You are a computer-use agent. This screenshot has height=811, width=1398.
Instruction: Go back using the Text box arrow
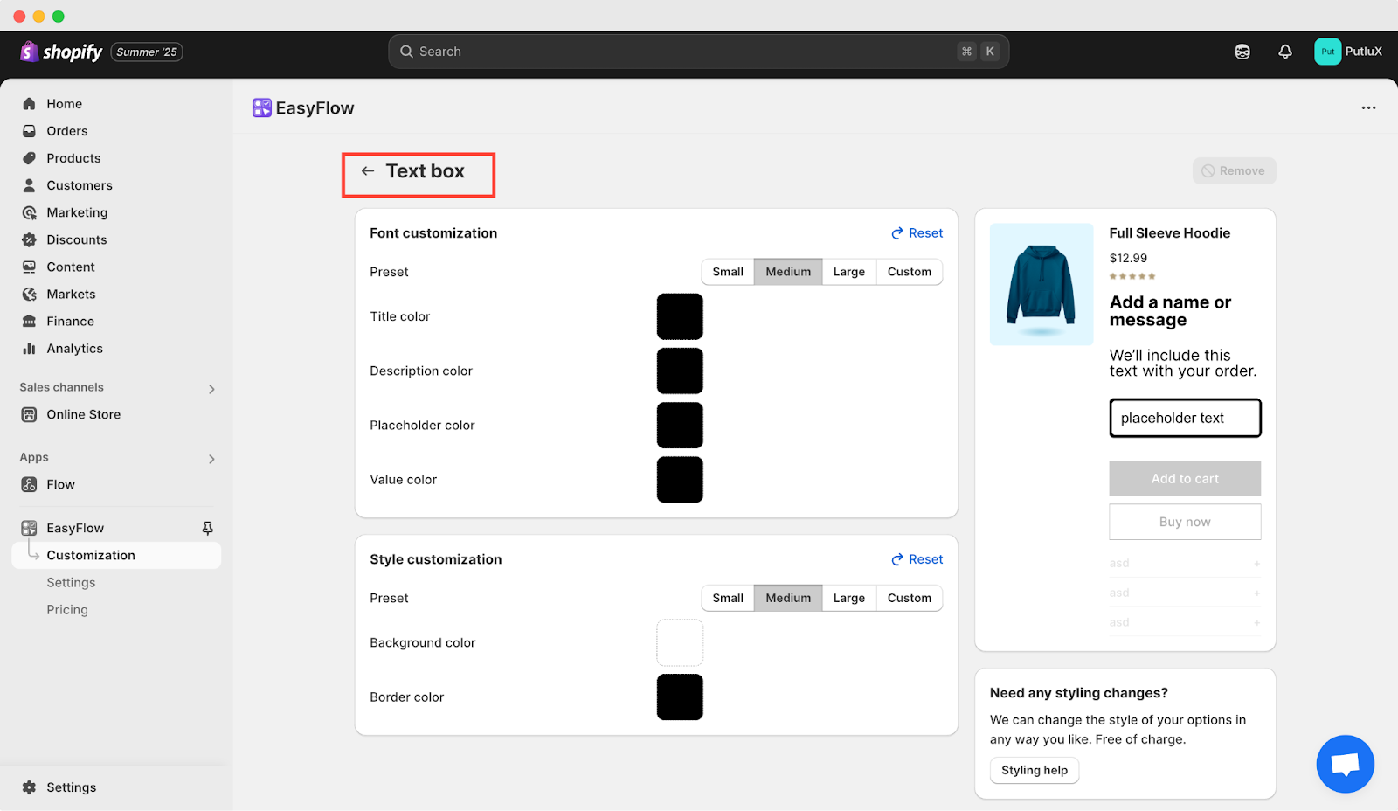click(x=368, y=171)
